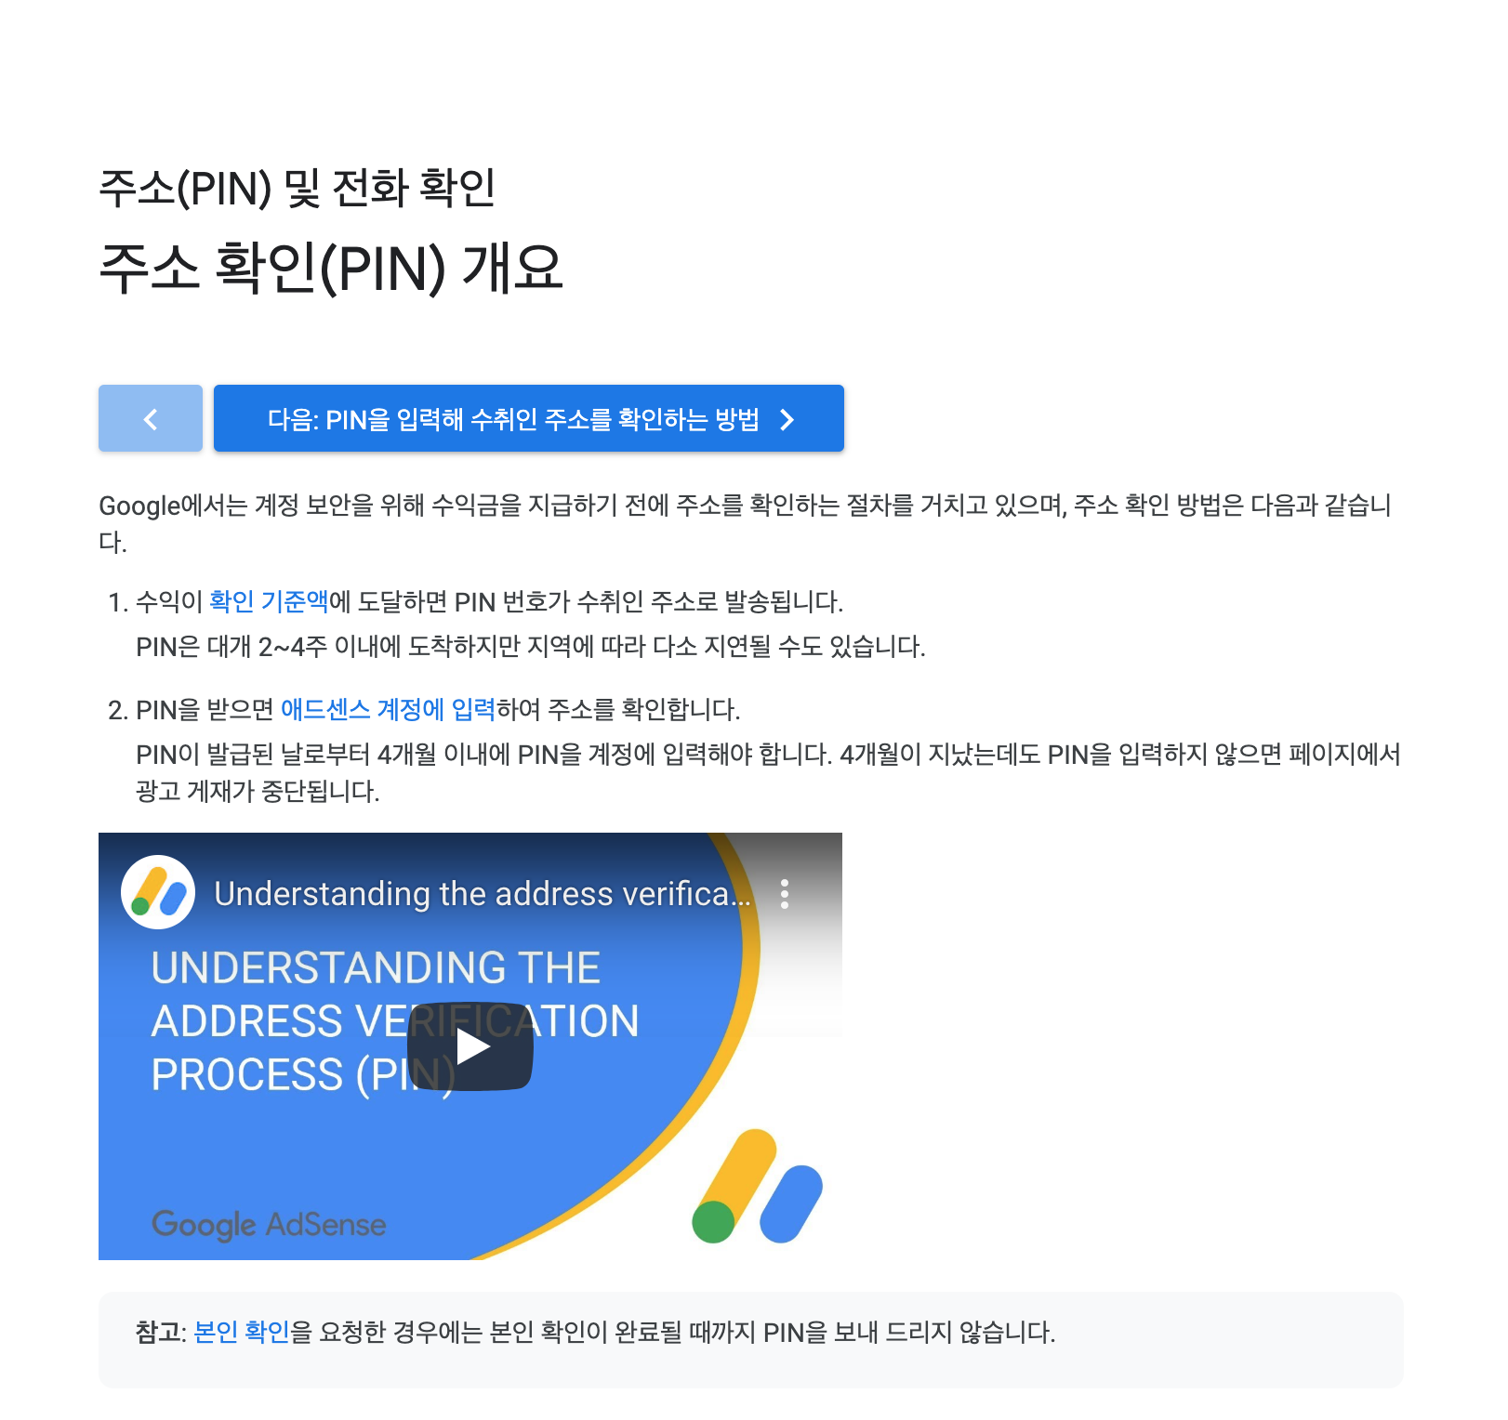Click the UNDERSTANDING THE ADDRESS VERIFICATION thumbnail text
The width and height of the screenshot is (1508, 1420).
pyautogui.click(x=395, y=1021)
